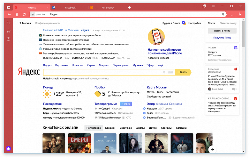The height and width of the screenshot is (158, 249).
Task: Open on-screen keyboard icon in search
Action: pos(170,72)
